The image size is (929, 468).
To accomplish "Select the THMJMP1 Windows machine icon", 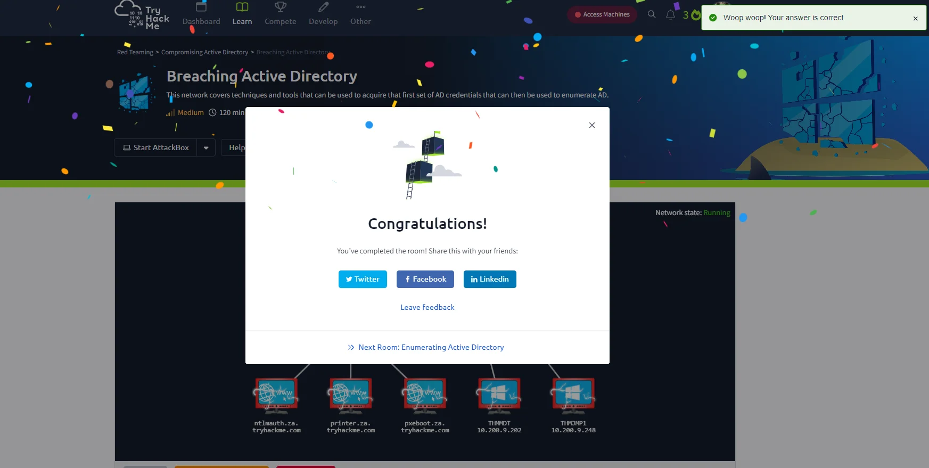I will 573,396.
